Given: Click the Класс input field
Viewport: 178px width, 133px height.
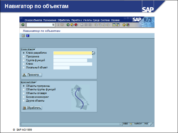Looking at the screenshot, I should click(x=72, y=64).
